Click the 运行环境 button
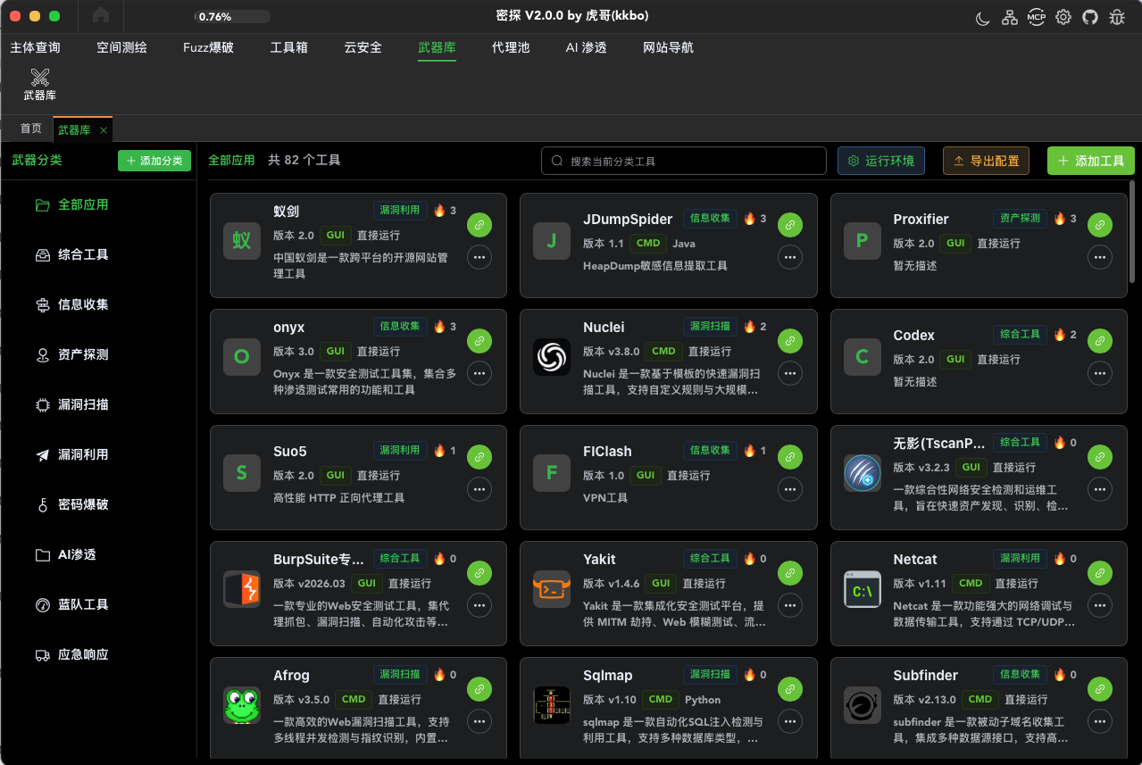Image resolution: width=1142 pixels, height=765 pixels. pos(881,161)
